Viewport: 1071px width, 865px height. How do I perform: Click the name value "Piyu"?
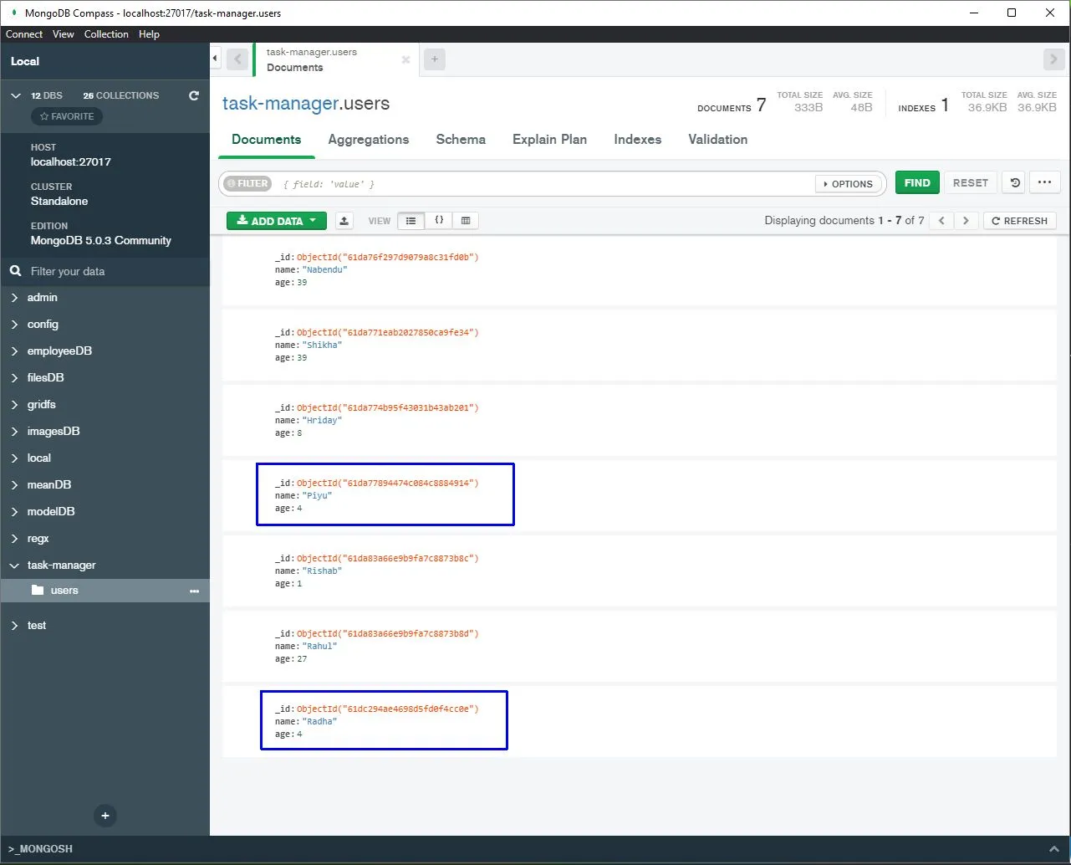click(318, 496)
